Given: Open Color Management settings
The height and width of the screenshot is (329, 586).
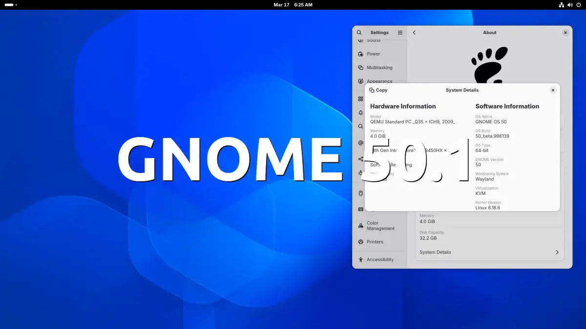Looking at the screenshot, I should pos(379,226).
